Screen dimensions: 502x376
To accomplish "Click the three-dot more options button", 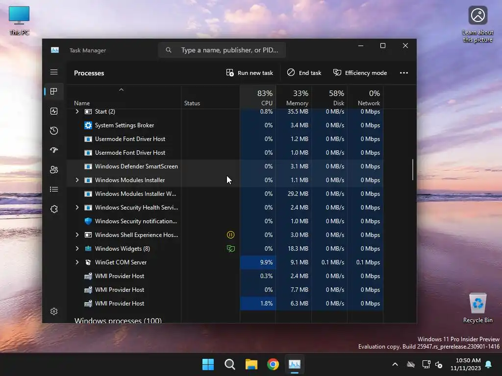I will [x=404, y=73].
